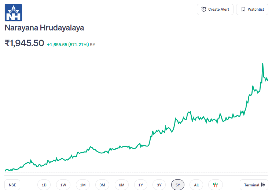Toggle candlestick chart view icon
Screen dimensions: 272x193
click(216, 185)
